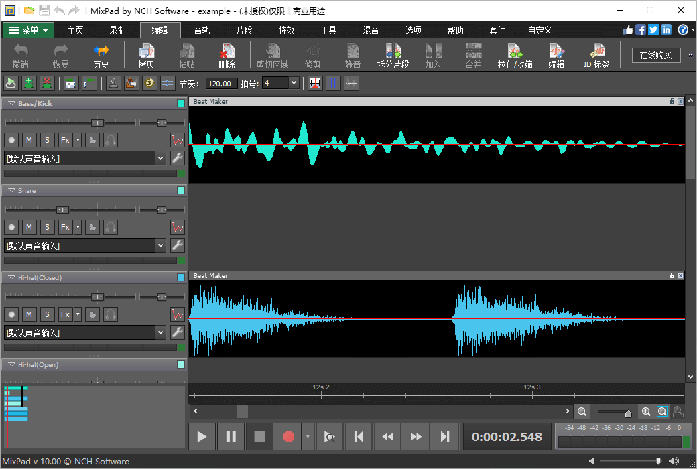Click the go-to-start transport button
Viewport: 697px width, 469px height.
pos(359,437)
